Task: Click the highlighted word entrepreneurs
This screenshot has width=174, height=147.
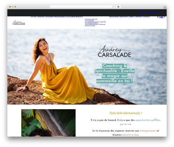Action: [x=148, y=131]
